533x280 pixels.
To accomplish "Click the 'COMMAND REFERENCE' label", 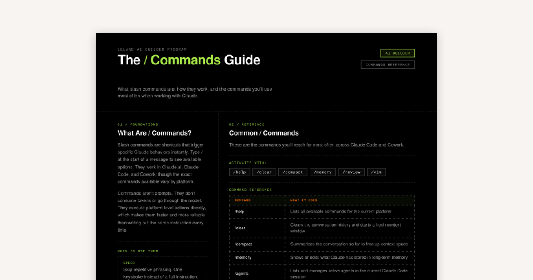I will tap(251, 190).
